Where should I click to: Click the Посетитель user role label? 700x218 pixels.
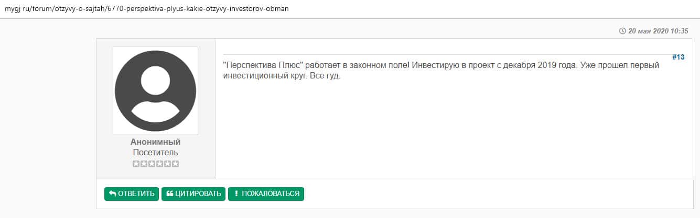coord(155,153)
